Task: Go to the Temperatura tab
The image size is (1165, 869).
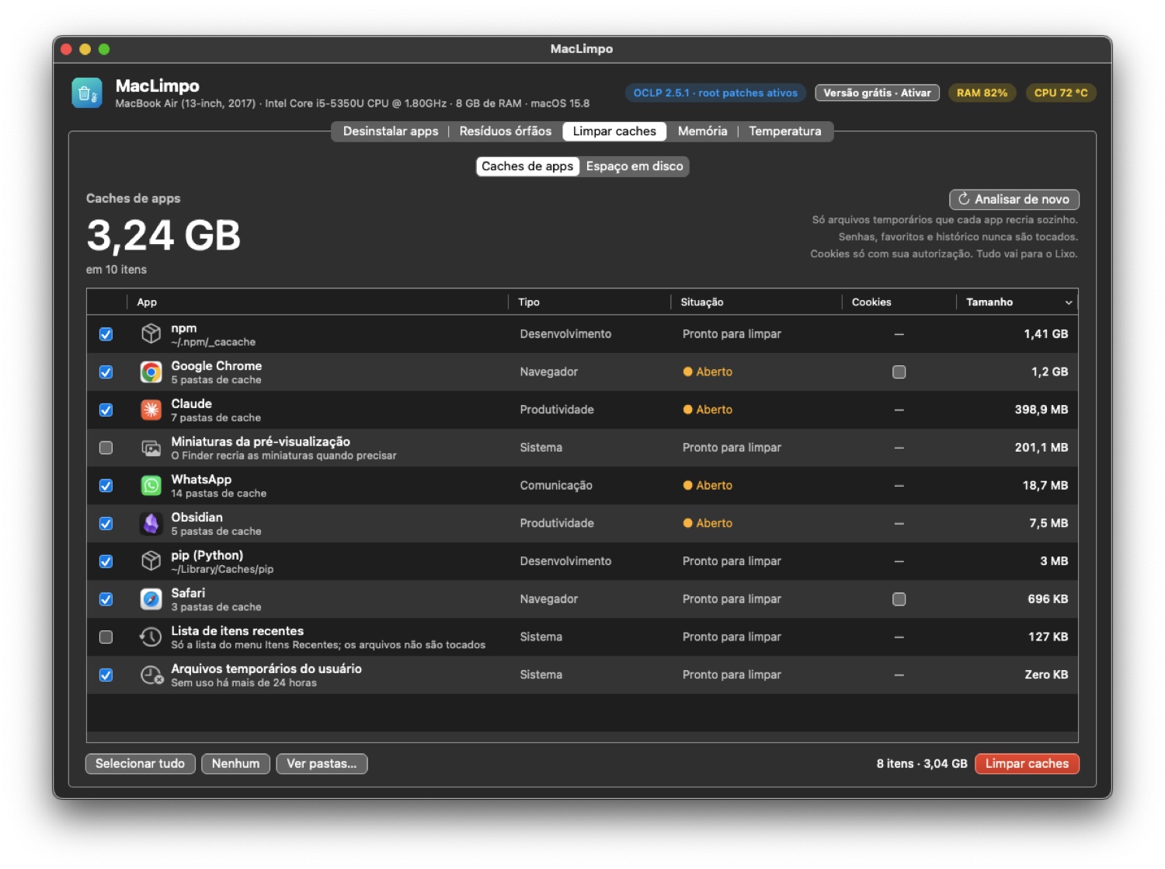Action: point(784,131)
